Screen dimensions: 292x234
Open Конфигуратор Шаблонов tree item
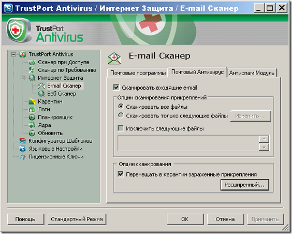[x=61, y=141]
